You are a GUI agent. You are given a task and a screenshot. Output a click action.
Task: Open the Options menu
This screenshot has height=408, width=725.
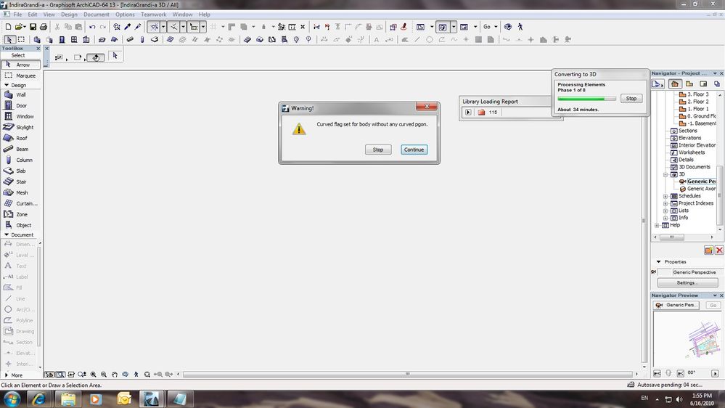click(125, 15)
